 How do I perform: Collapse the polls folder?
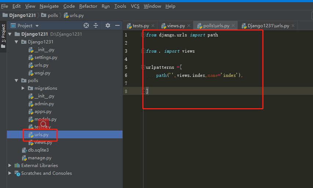tap(17, 81)
